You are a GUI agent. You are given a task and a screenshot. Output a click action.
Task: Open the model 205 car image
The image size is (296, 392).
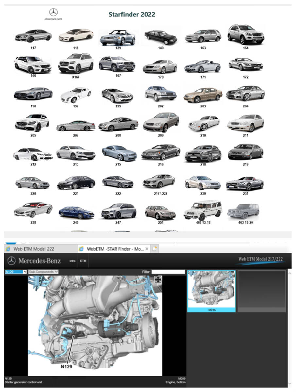point(32,122)
